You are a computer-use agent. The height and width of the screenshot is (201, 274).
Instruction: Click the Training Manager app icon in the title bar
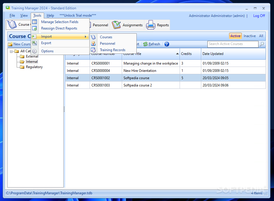click(8, 8)
